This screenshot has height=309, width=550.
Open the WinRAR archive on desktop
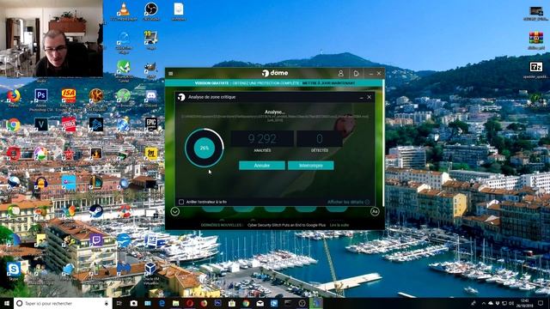click(536, 40)
